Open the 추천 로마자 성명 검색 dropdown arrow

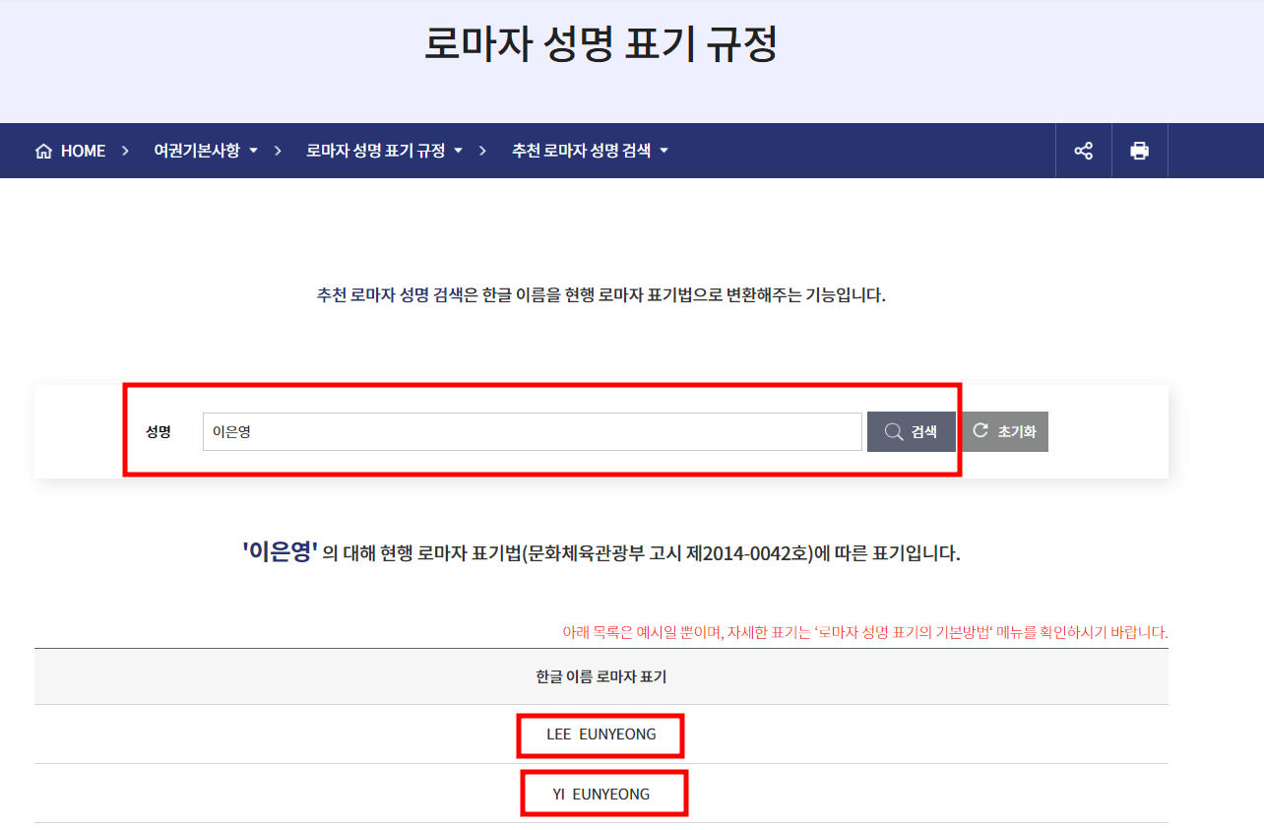click(664, 150)
